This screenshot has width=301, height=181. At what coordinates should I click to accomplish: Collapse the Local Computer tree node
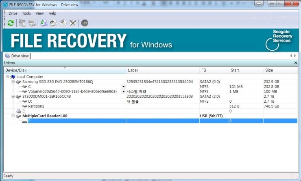[x=7, y=77]
